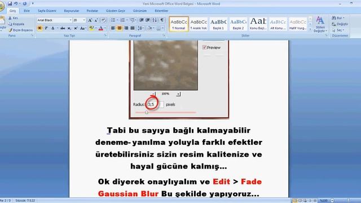
Task: Click the Kopyala (copy) icon
Action: pyautogui.click(x=10, y=24)
